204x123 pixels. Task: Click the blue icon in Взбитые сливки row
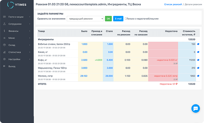click(198, 44)
